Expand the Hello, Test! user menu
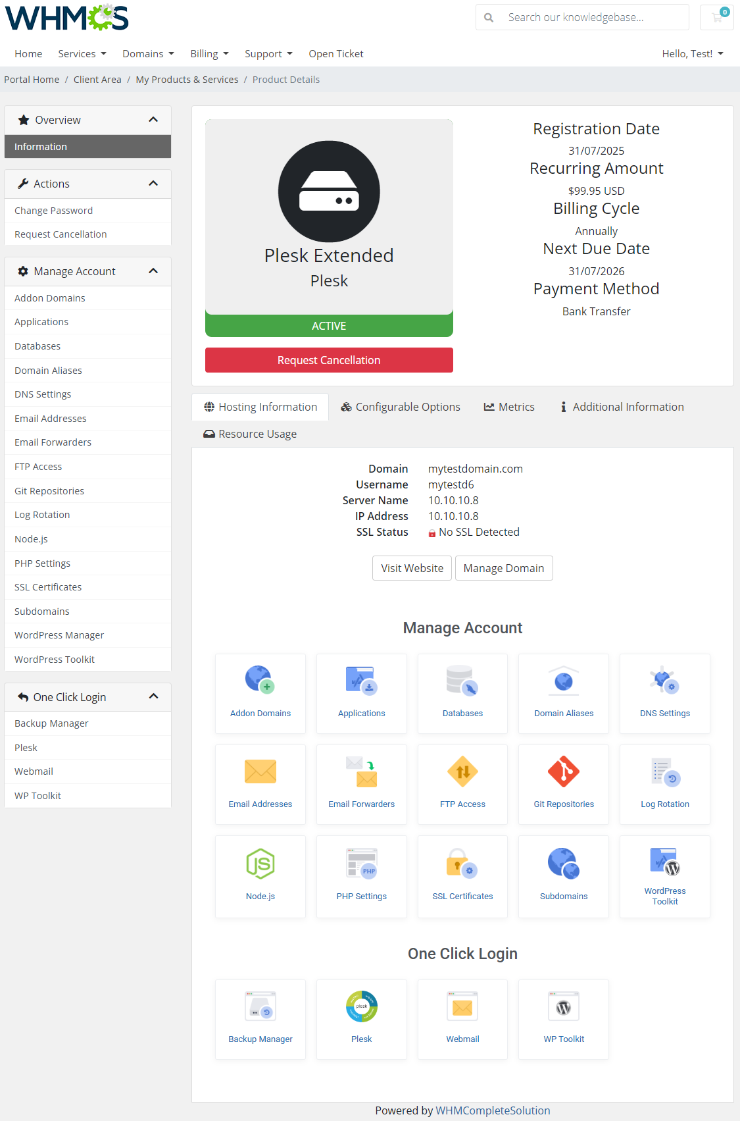 pyautogui.click(x=692, y=54)
